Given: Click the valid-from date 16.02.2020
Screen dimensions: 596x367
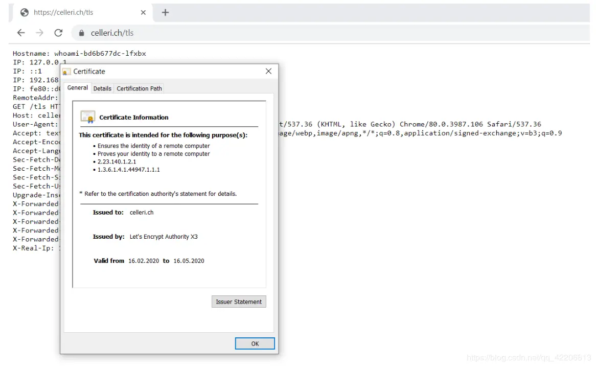Looking at the screenshot, I should tap(144, 261).
